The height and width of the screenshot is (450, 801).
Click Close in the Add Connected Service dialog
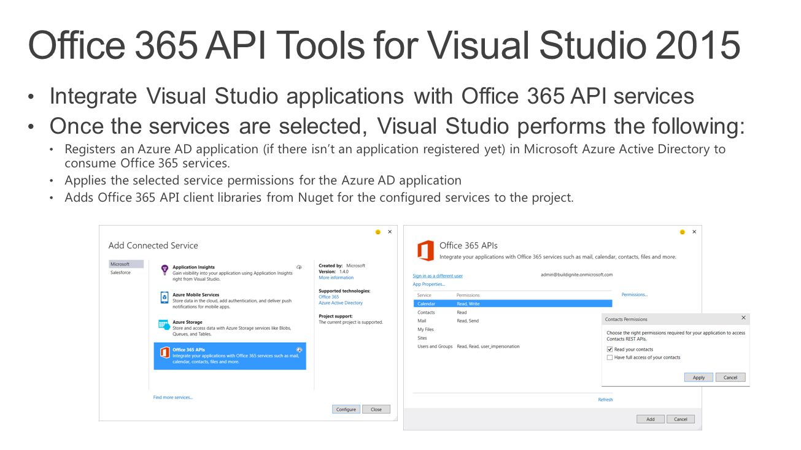(376, 410)
